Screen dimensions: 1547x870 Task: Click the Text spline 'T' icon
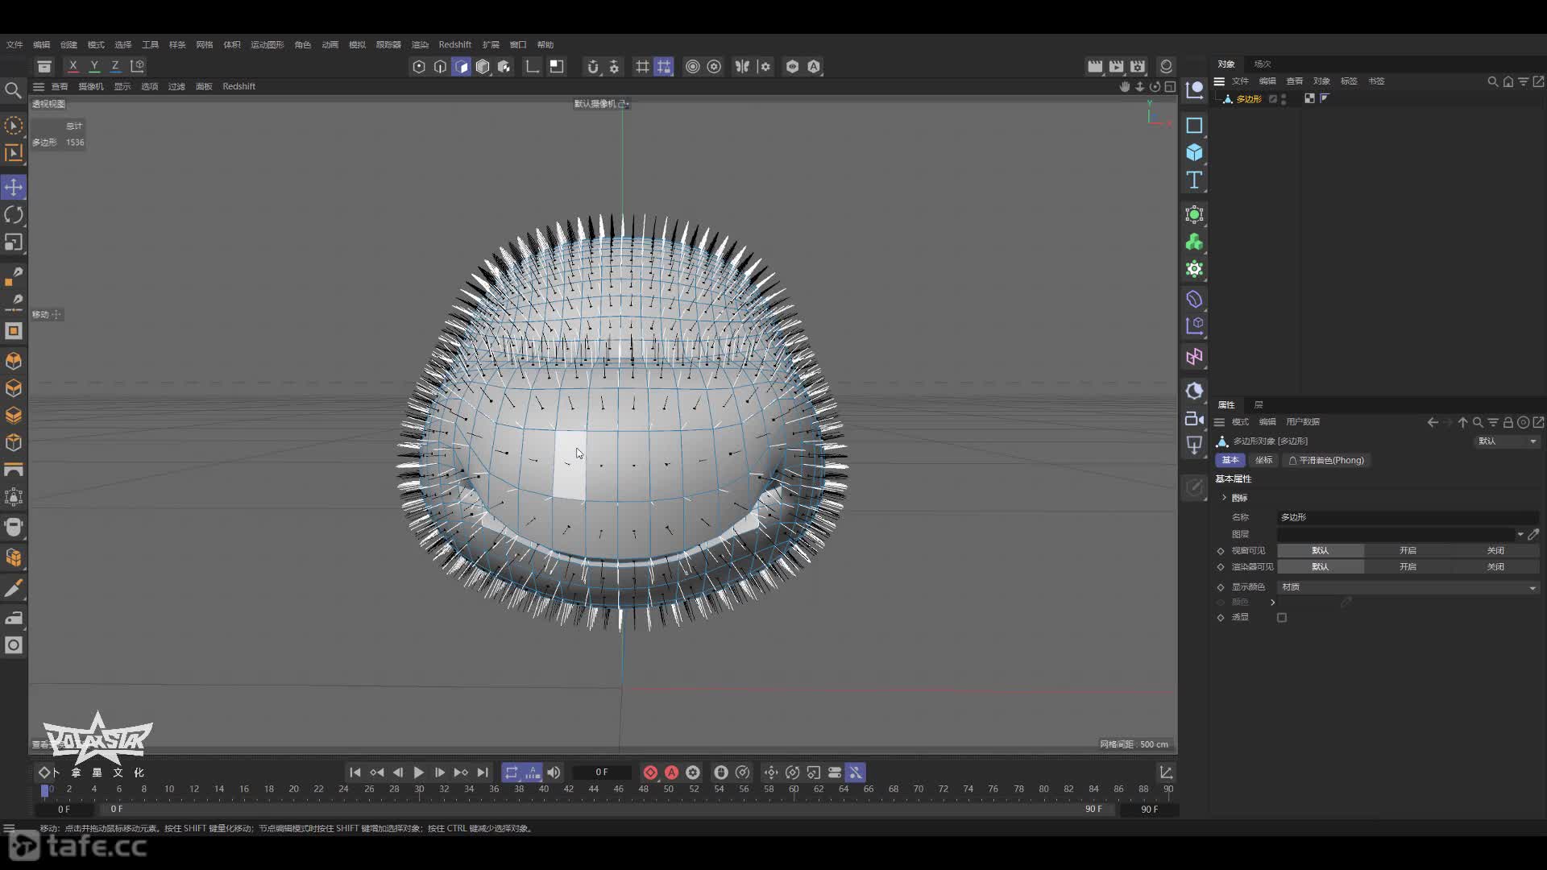click(x=1194, y=180)
